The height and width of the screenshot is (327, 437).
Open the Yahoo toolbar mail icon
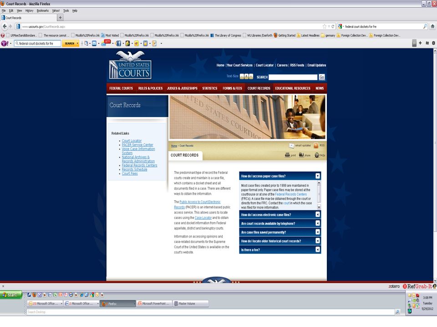tap(94, 44)
